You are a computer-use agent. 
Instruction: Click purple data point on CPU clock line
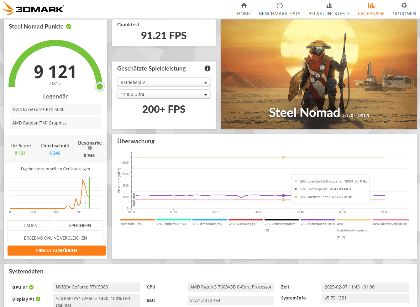point(283,196)
